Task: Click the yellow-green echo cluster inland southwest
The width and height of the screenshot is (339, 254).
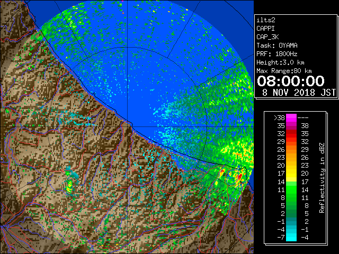Action: click(69, 187)
